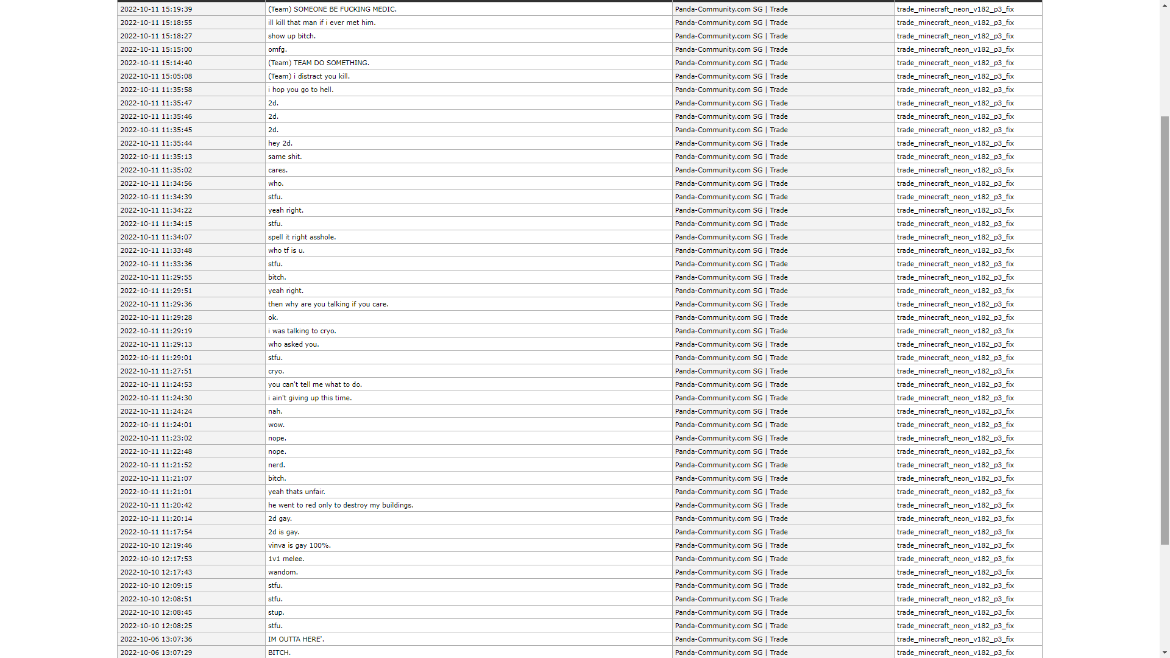The width and height of the screenshot is (1170, 658).
Task: Click the 'spell it right asshole.' message
Action: 302,237
